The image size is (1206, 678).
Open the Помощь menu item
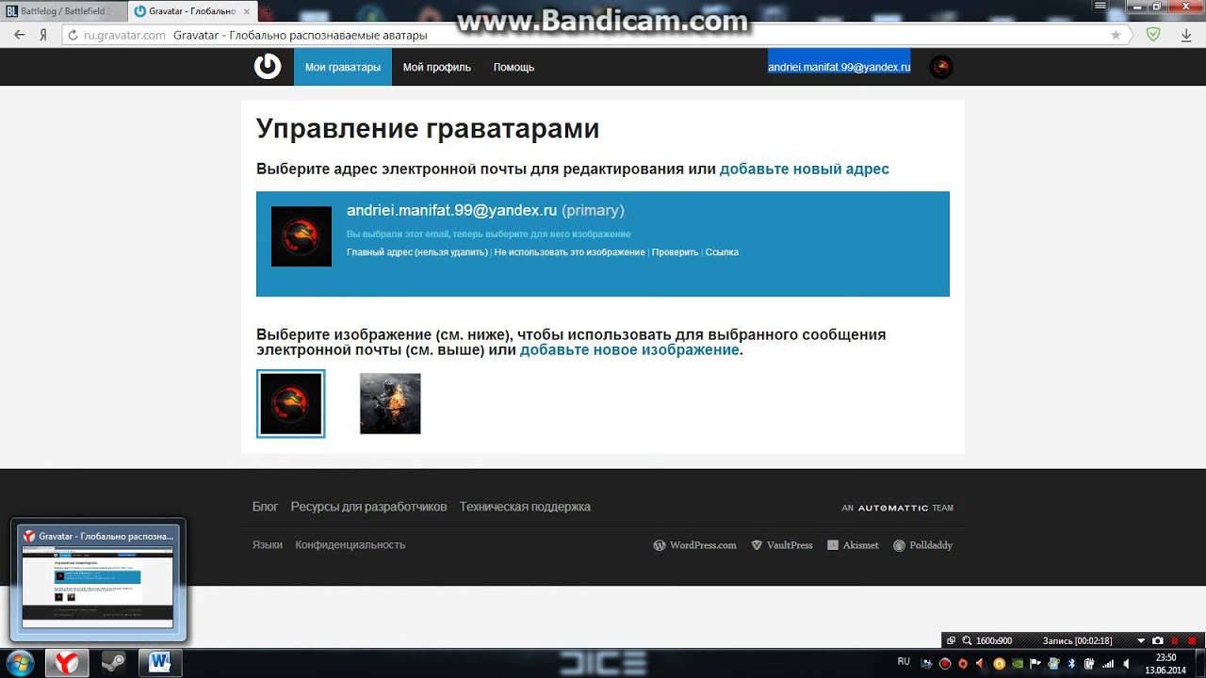coord(513,67)
